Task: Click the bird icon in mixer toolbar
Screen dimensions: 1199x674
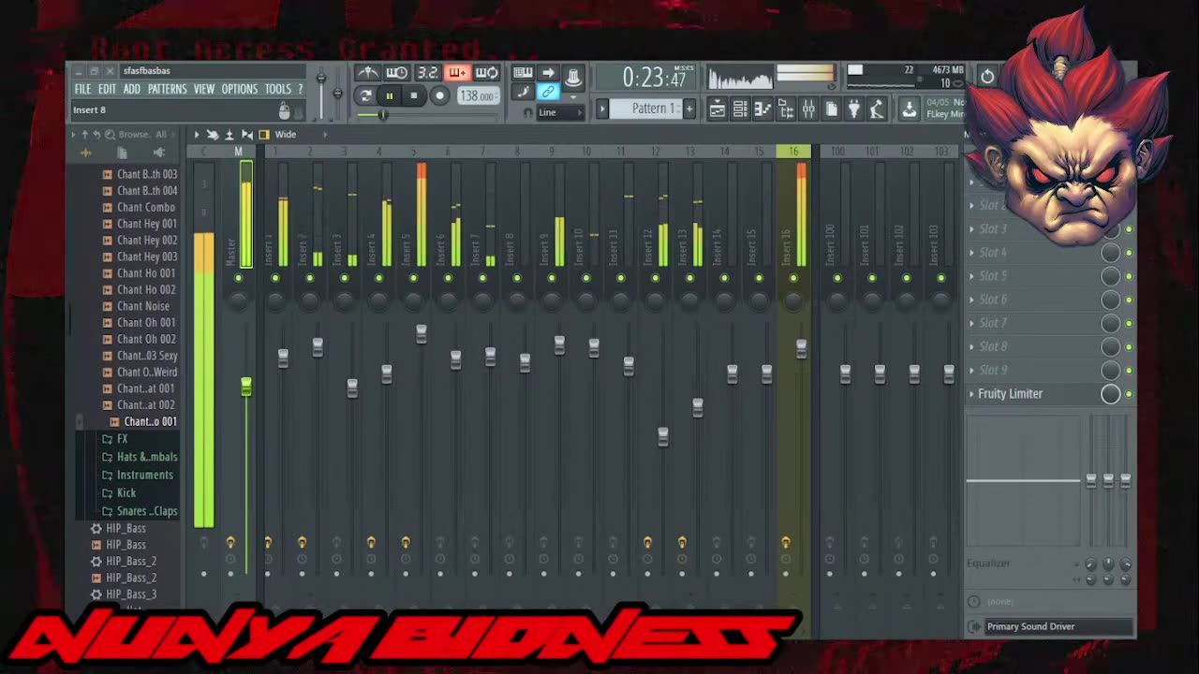Action: click(213, 135)
